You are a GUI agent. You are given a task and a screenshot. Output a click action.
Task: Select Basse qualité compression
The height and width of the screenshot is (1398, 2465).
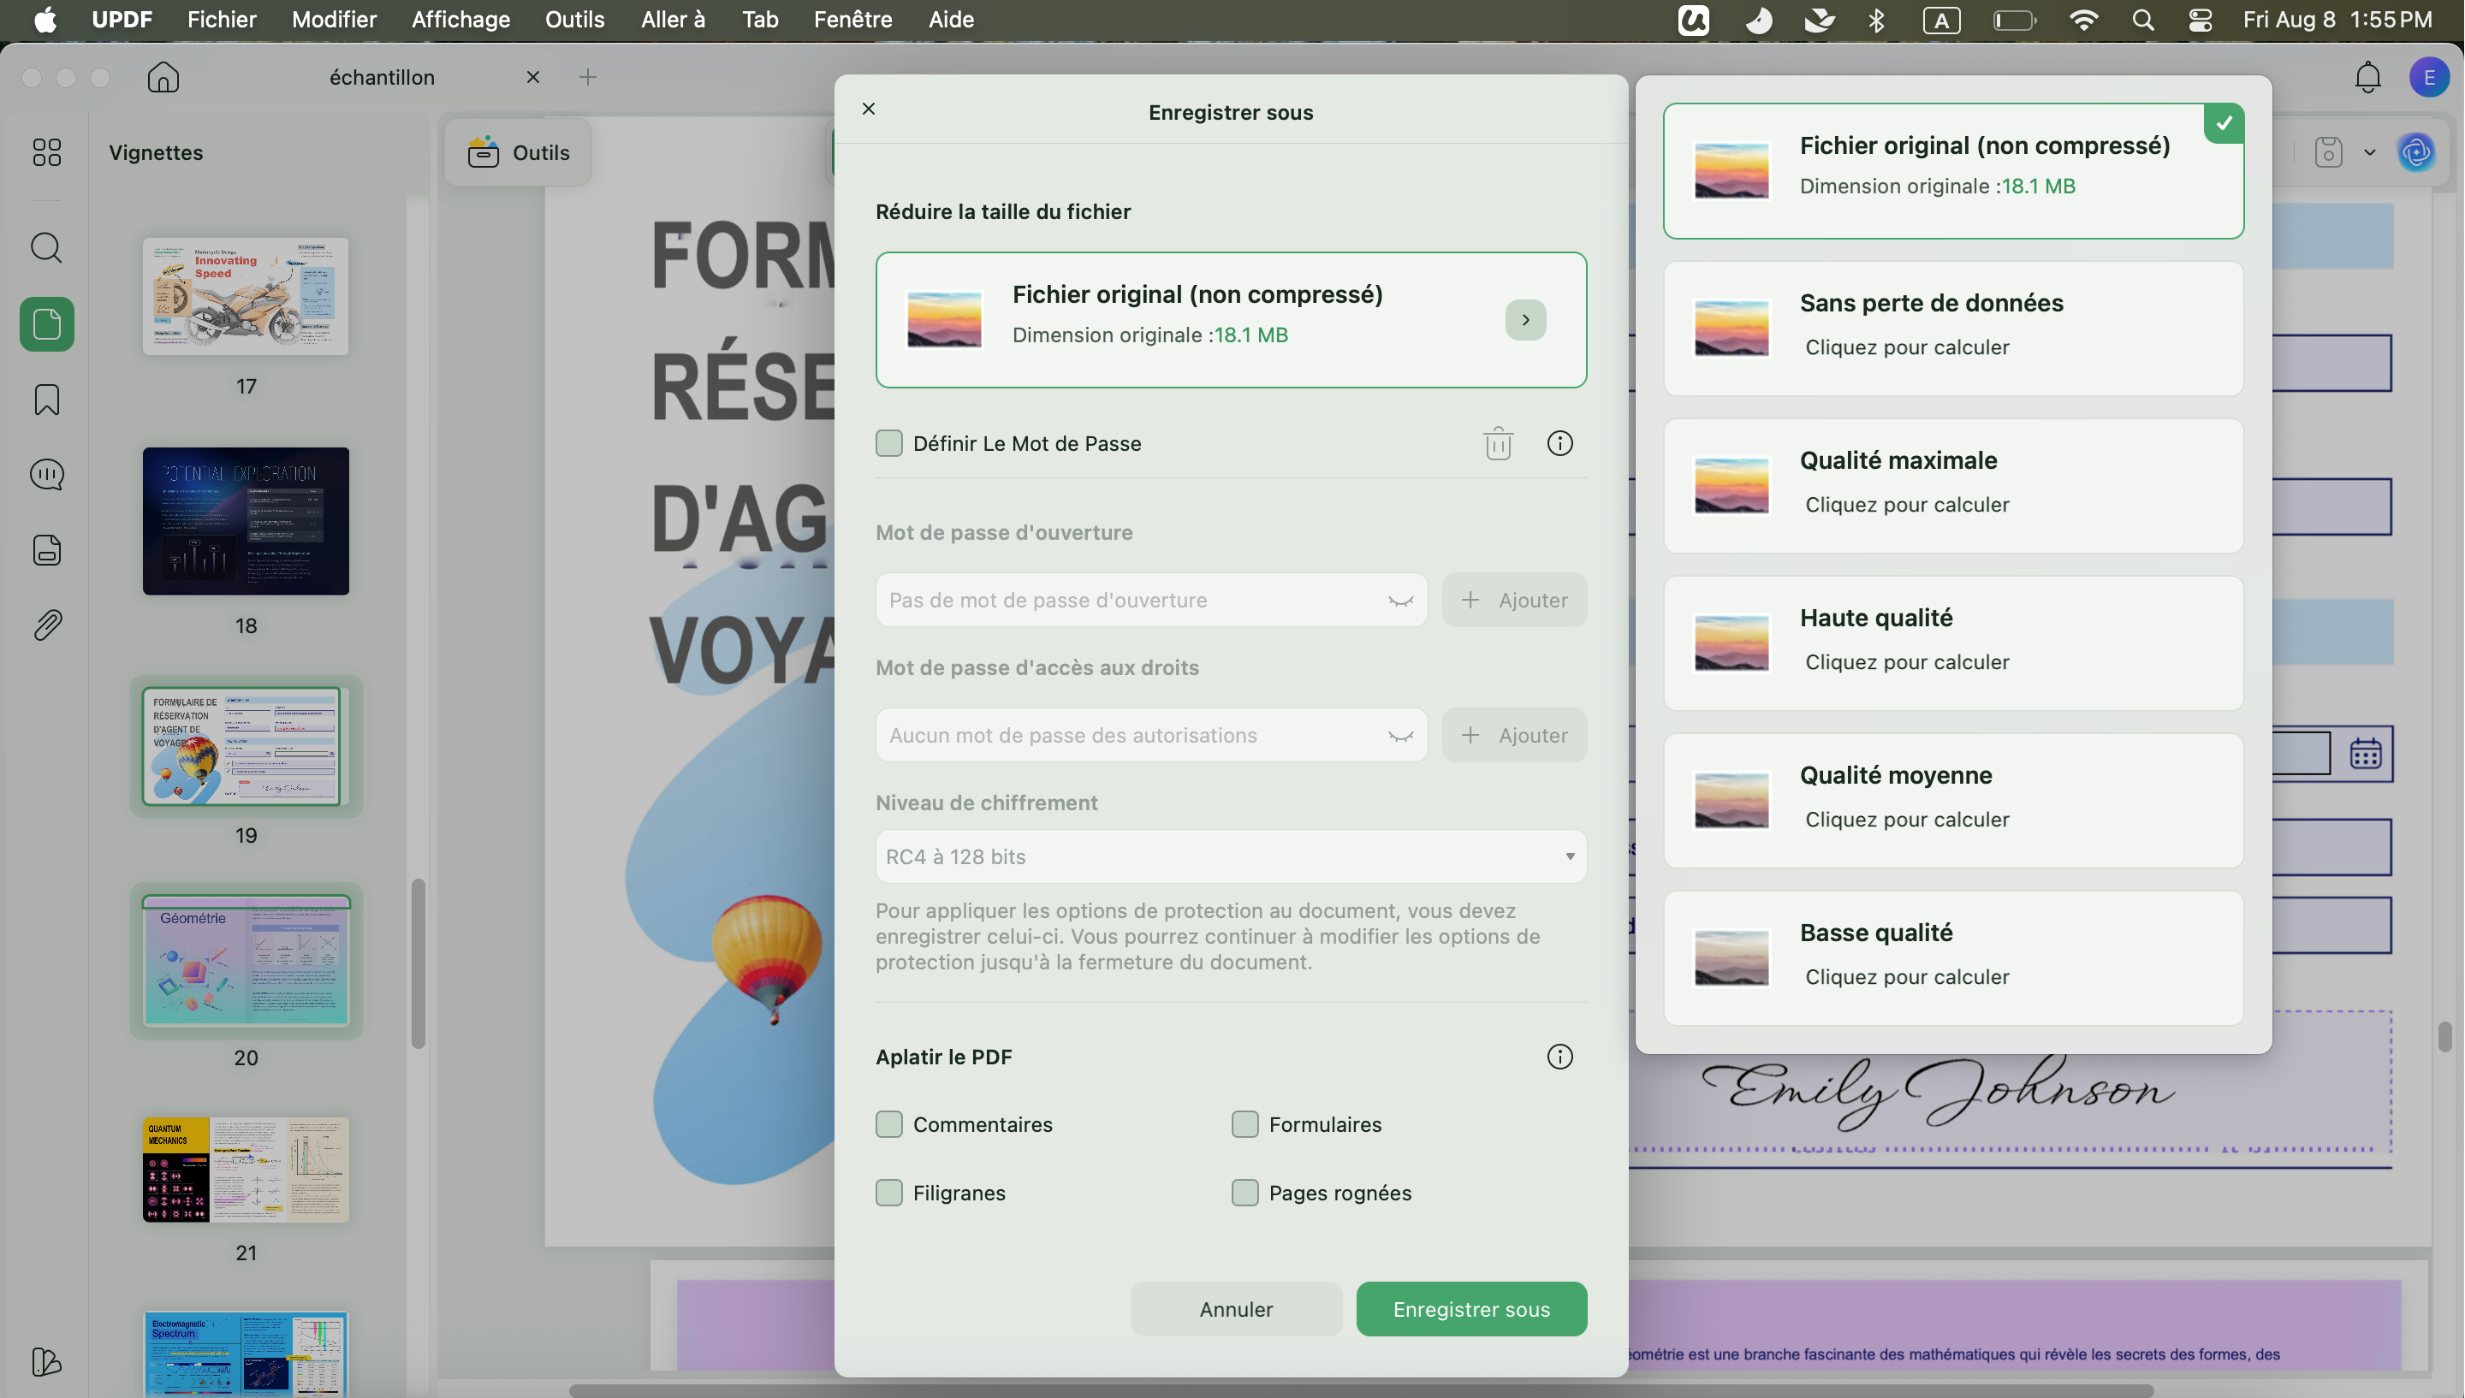point(1953,958)
